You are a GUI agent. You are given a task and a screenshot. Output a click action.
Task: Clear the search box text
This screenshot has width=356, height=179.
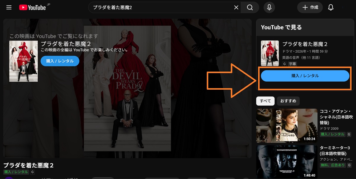pyautogui.click(x=236, y=7)
